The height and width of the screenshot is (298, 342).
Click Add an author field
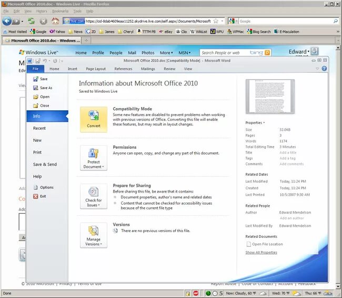[x=292, y=218]
